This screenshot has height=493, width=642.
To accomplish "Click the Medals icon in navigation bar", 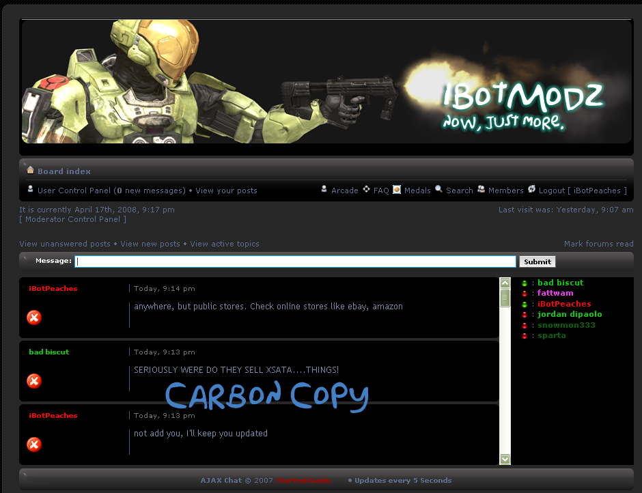I will click(397, 190).
